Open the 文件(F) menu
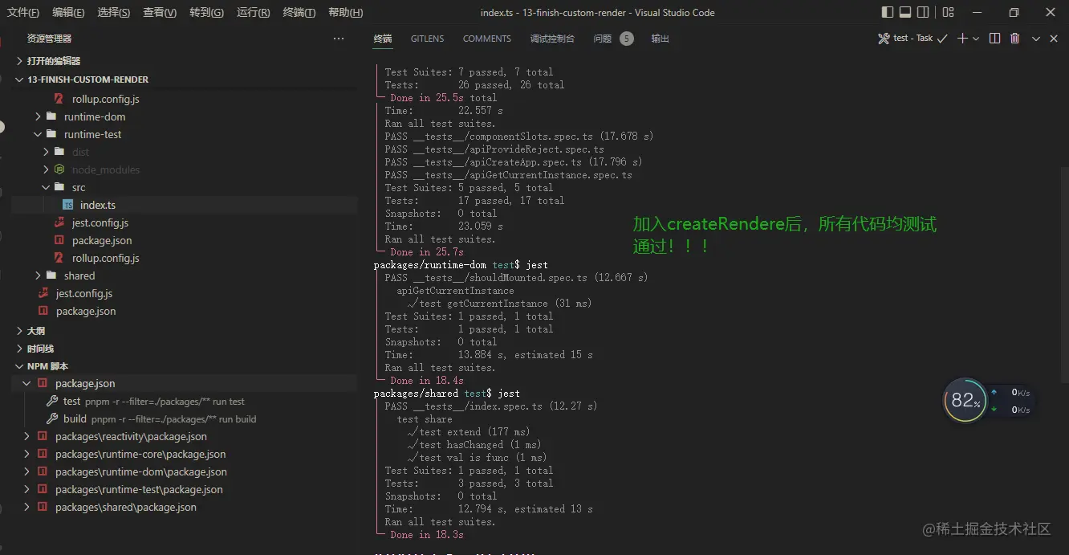 [x=23, y=13]
